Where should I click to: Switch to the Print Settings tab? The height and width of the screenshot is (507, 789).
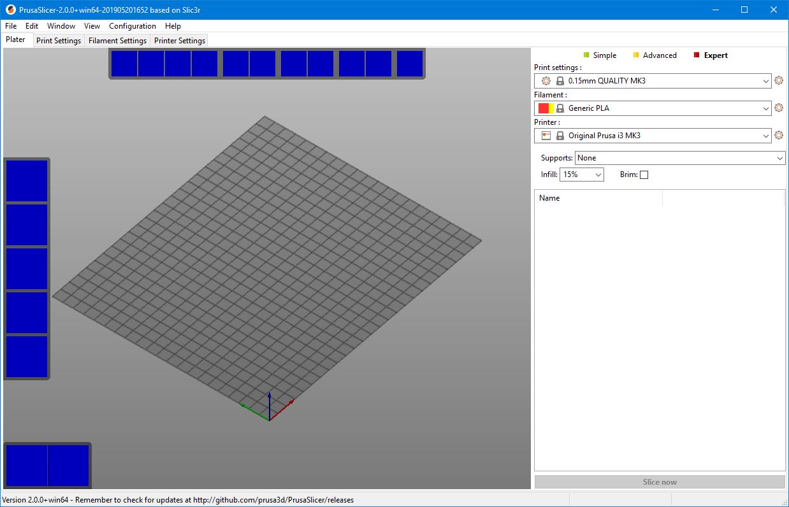pyautogui.click(x=59, y=40)
